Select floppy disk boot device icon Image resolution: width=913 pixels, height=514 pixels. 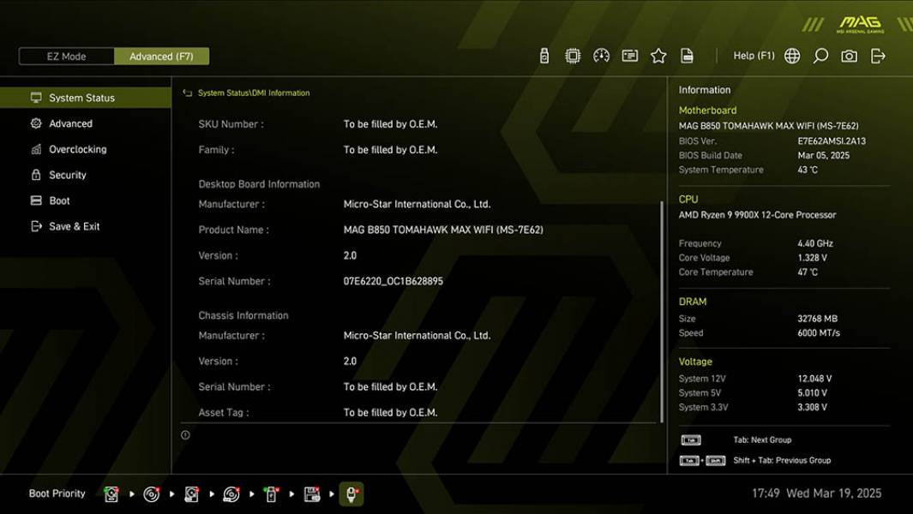point(311,494)
